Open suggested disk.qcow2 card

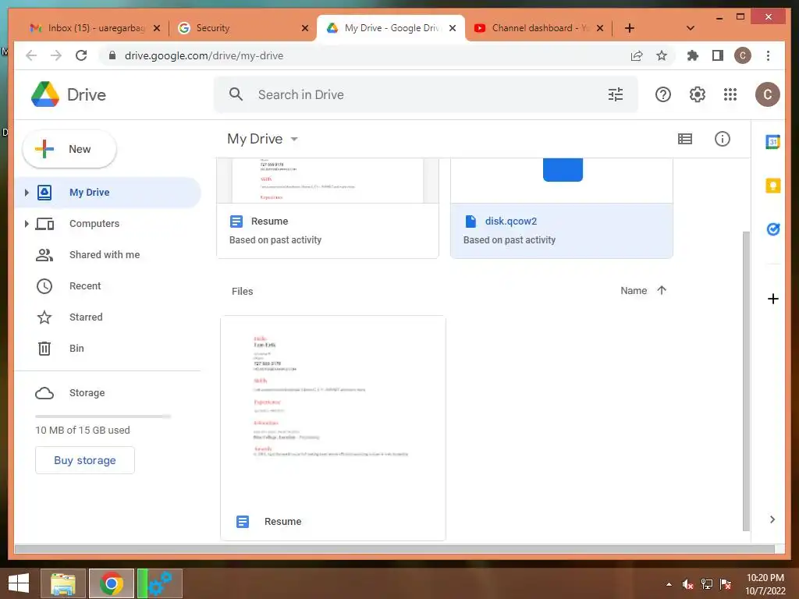(562, 208)
